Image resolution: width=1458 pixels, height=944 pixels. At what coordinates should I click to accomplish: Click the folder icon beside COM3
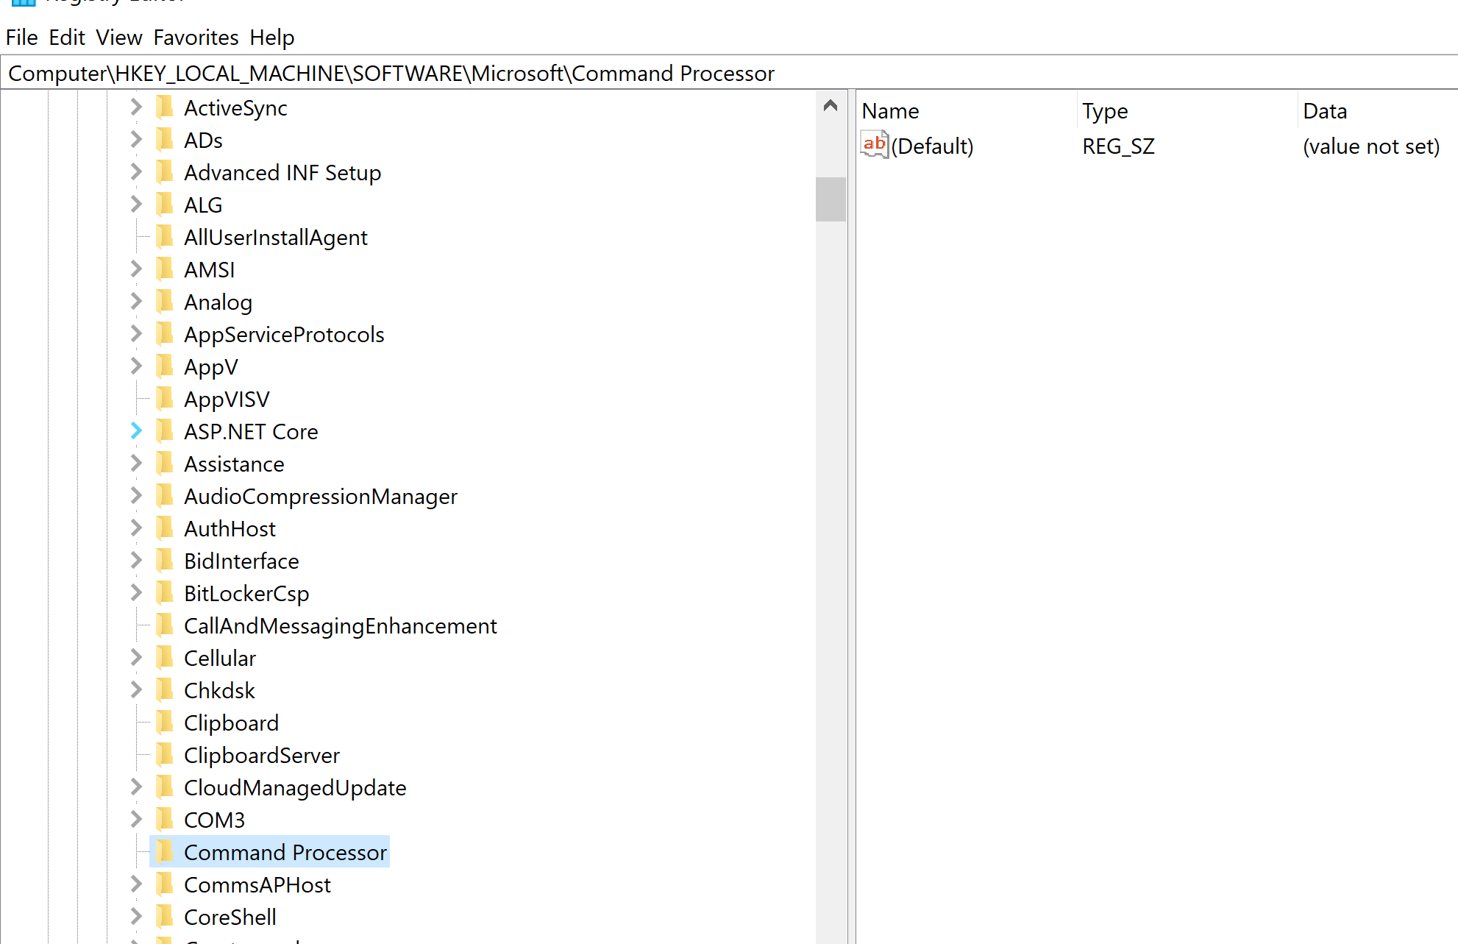tap(166, 820)
